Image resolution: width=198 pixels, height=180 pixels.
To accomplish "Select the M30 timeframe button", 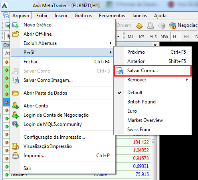I will [x=164, y=36].
